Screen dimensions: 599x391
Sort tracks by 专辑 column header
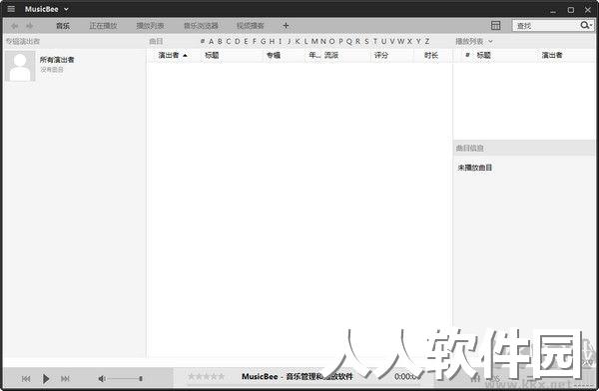274,56
